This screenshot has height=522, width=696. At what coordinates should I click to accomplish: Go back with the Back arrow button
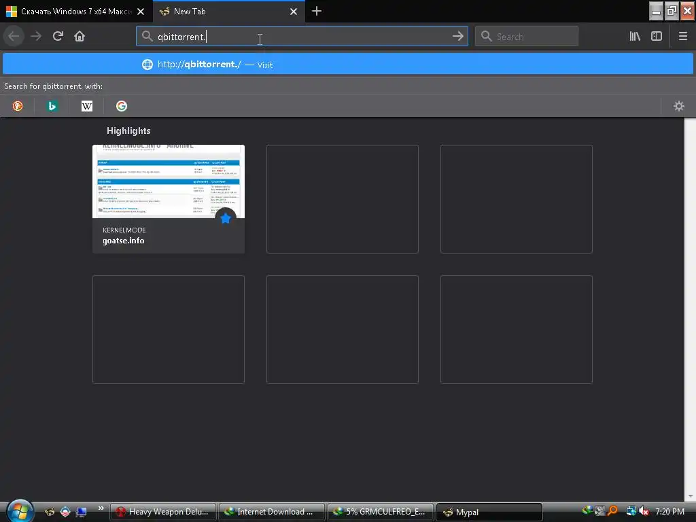tap(14, 37)
